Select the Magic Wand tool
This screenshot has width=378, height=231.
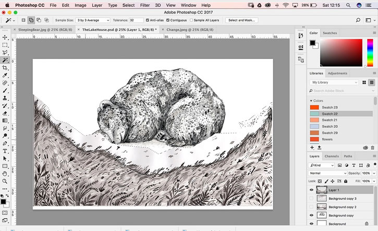(5, 60)
